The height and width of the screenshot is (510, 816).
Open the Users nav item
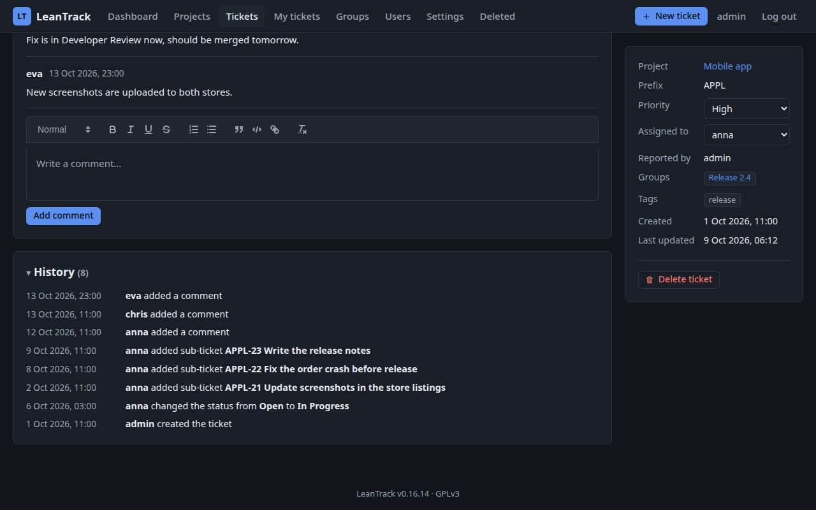tap(398, 17)
